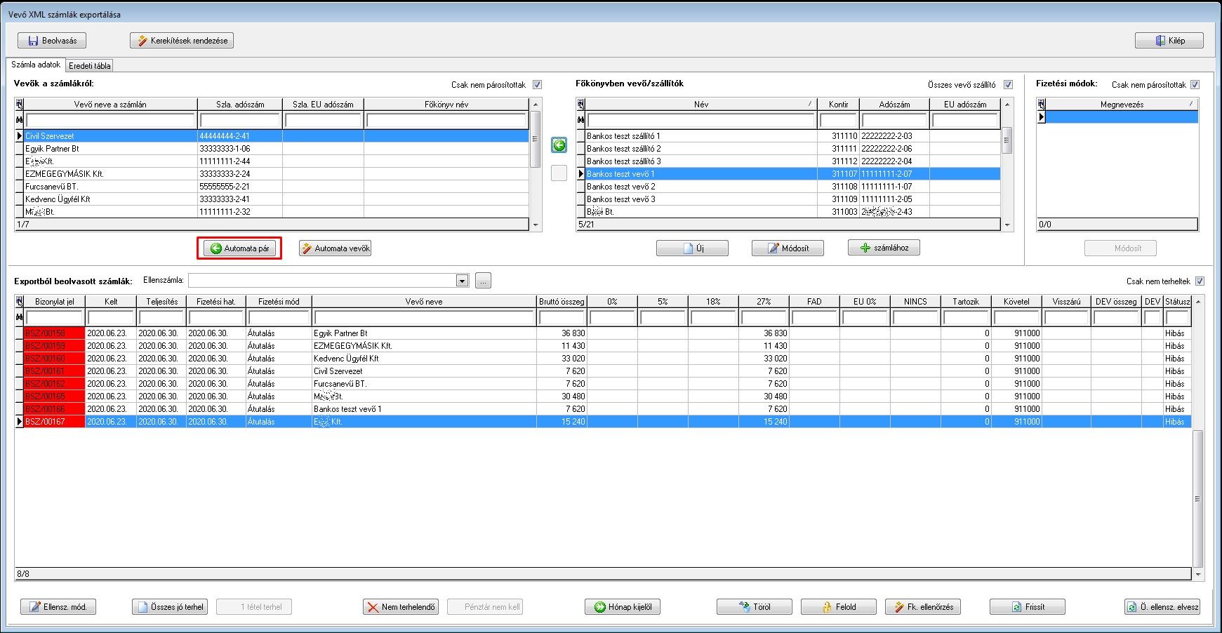Screen dimensions: 1222x633
Task: Click the Hónap kijelöl button
Action: 623,607
